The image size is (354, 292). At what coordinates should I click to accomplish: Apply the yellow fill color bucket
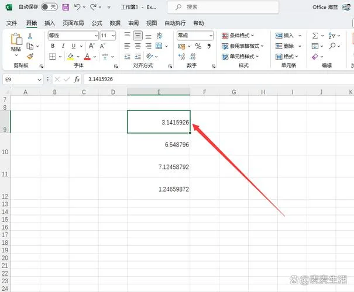click(71, 56)
